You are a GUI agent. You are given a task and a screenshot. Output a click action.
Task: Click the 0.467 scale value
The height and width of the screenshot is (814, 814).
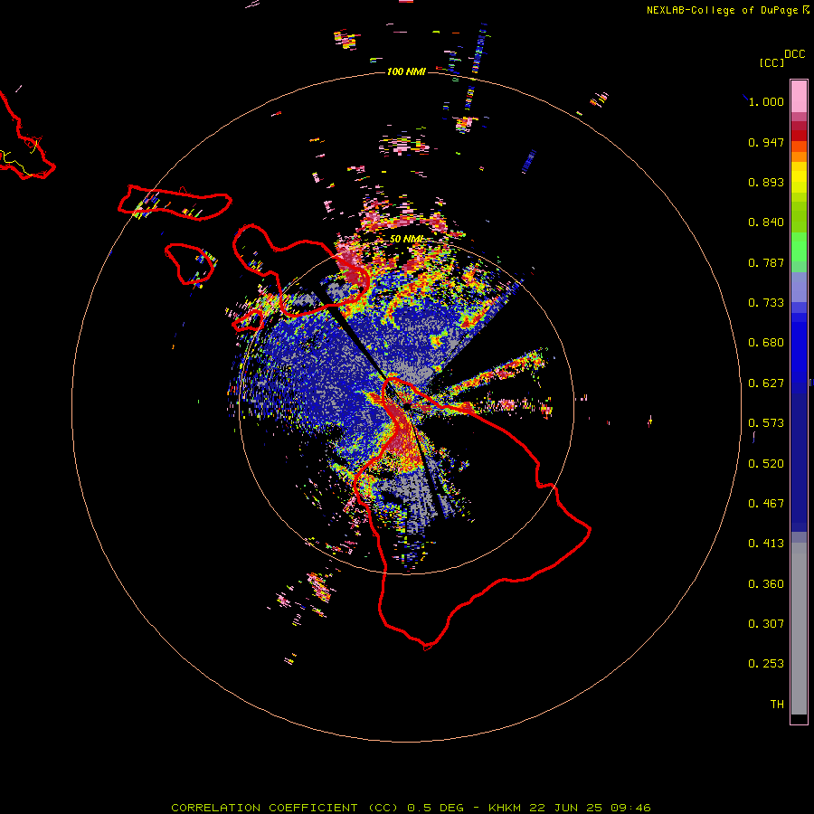pos(766,504)
